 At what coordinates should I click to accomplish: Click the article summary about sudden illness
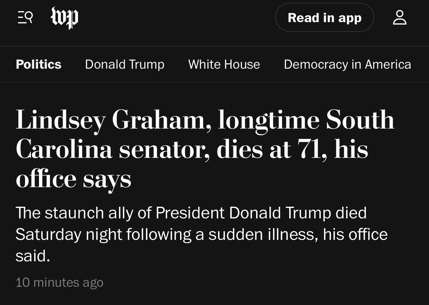click(x=201, y=234)
